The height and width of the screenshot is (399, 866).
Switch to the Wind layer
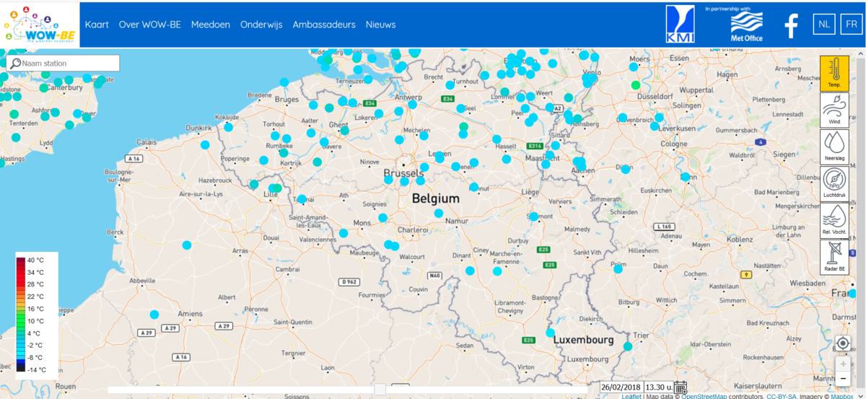(x=834, y=110)
